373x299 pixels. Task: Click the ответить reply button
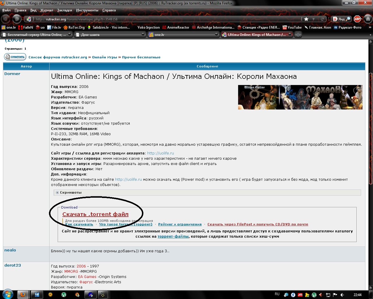point(15,57)
